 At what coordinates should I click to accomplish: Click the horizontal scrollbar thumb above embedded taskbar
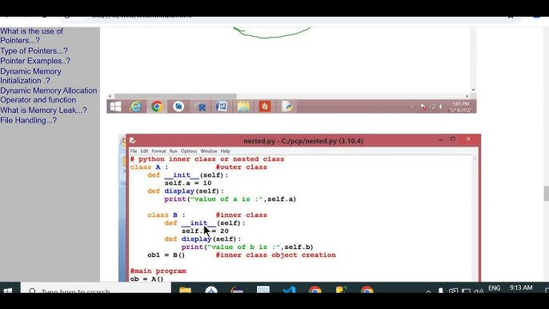click(175, 96)
